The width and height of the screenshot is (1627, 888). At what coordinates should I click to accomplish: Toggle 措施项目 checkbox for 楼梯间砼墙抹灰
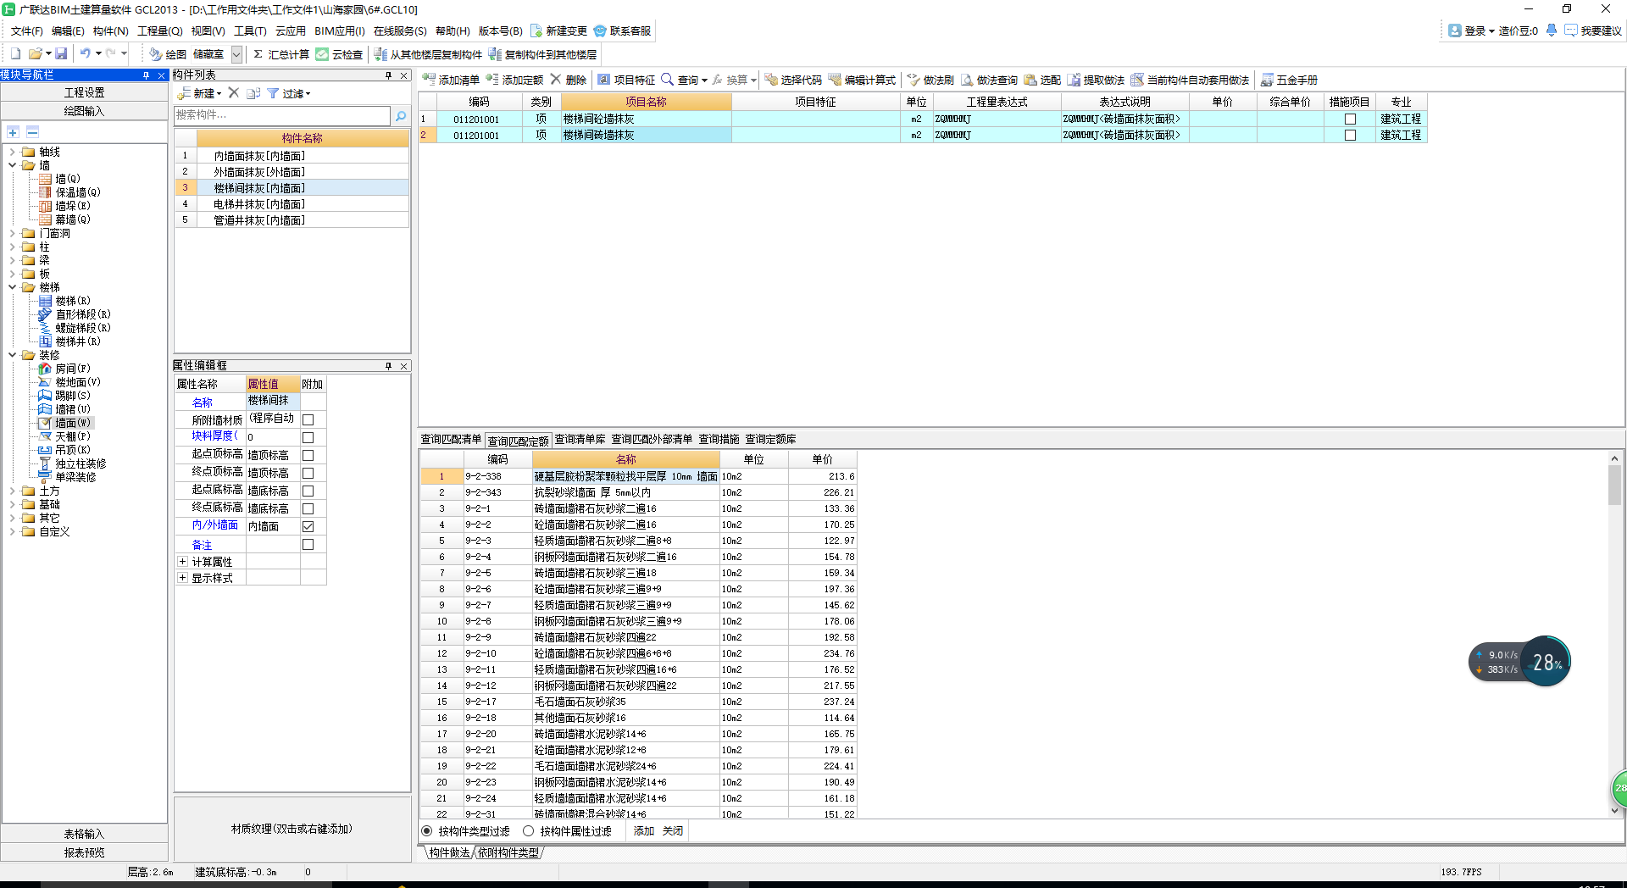pyautogui.click(x=1350, y=119)
